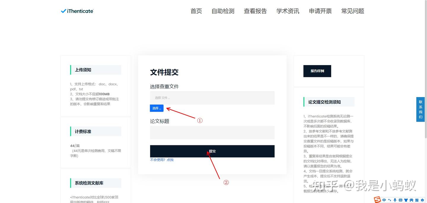Open 首页 in the navigation menu
Screen dimensions: 427x203
[x=196, y=11]
